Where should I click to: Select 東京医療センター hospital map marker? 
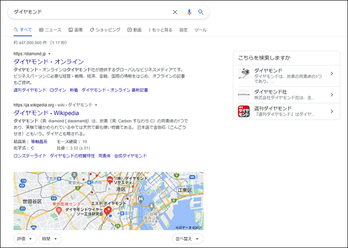(59, 211)
